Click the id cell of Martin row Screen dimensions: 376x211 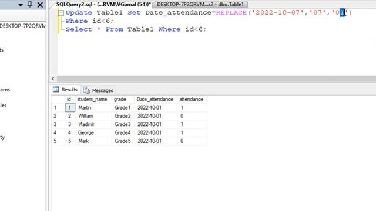pyautogui.click(x=70, y=107)
